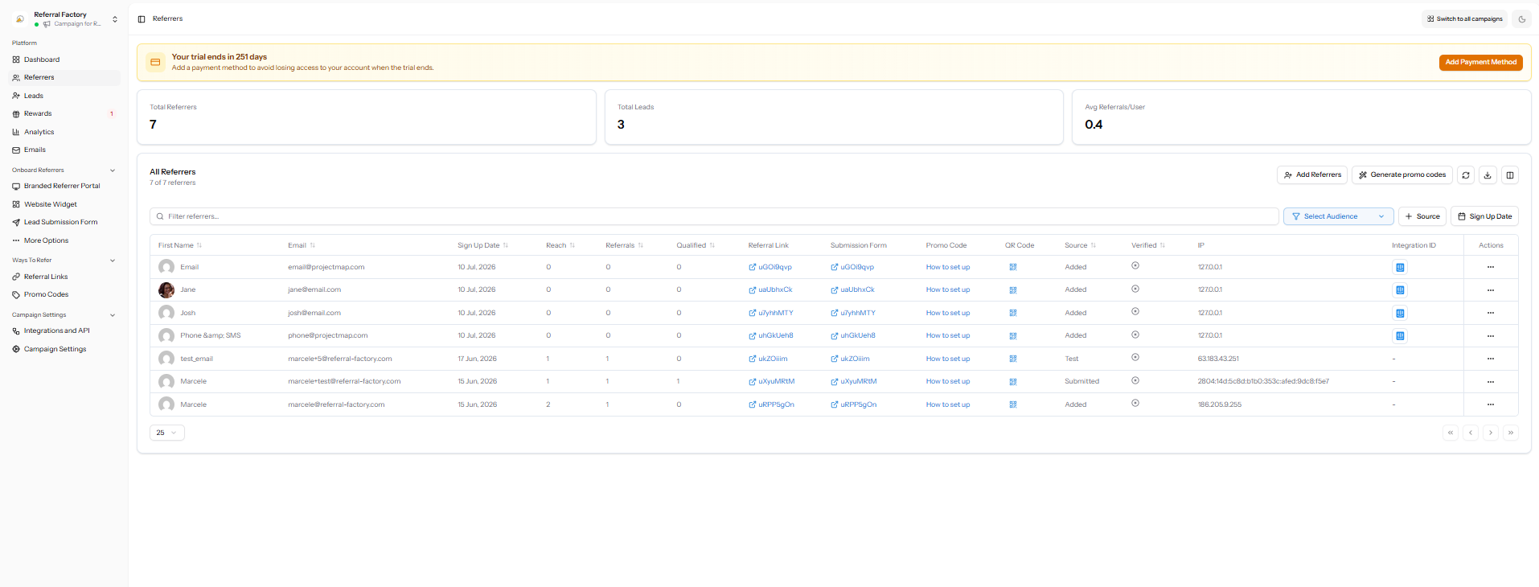Go to next page arrow

1491,433
